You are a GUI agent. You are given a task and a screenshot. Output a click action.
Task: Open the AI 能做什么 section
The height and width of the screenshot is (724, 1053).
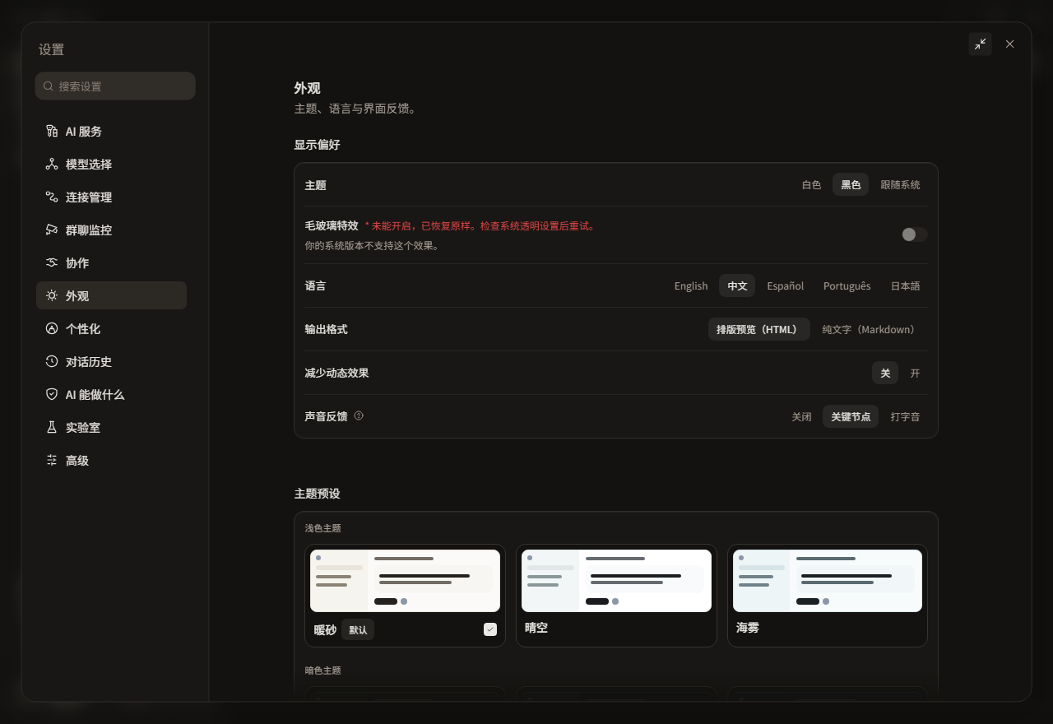111,395
